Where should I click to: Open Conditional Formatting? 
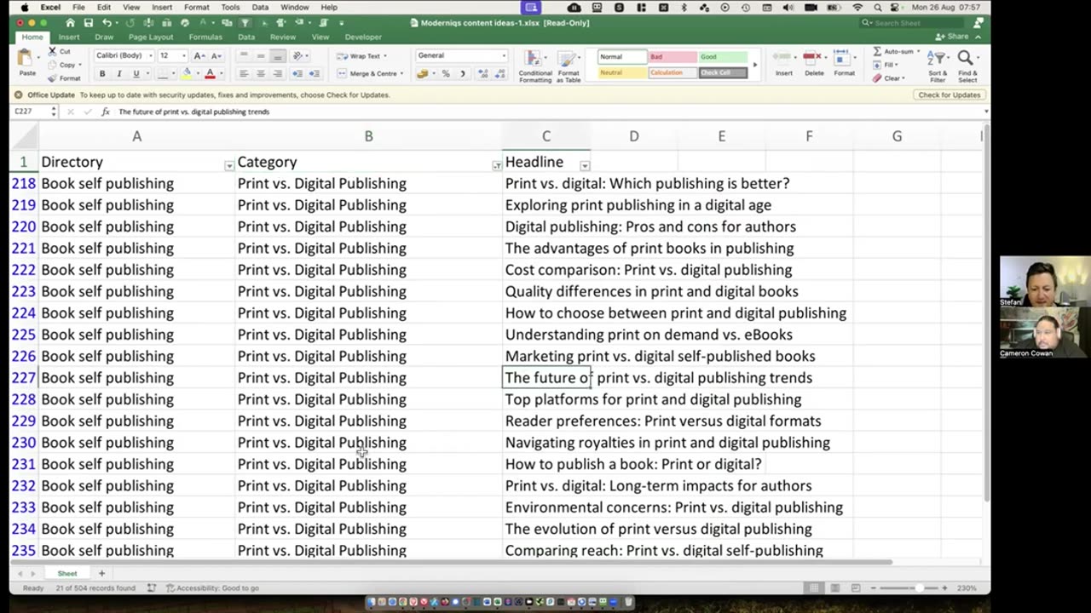(x=535, y=66)
